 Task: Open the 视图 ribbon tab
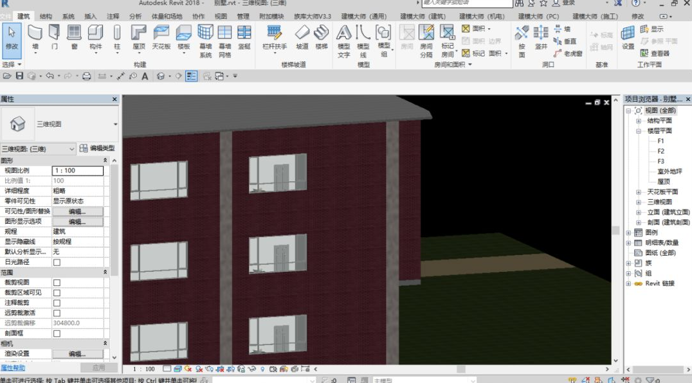pyautogui.click(x=221, y=16)
